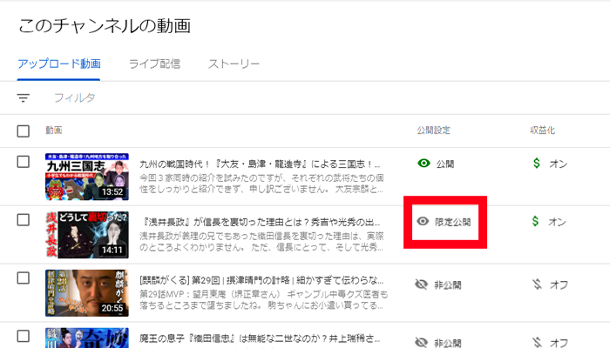
Task: Click オフ monetization for 麒麟がくる video
Action: [559, 284]
